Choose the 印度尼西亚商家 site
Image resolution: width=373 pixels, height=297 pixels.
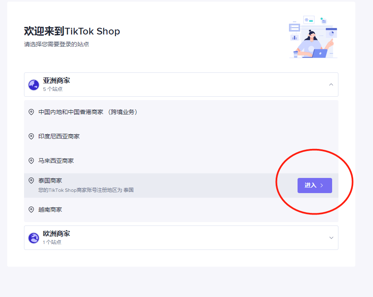point(181,137)
